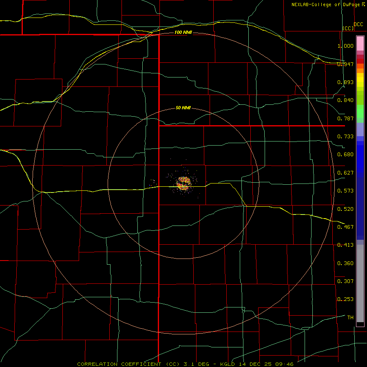Click the 0.573 value on the color scale
This screenshot has width=367, height=367.
pos(345,191)
